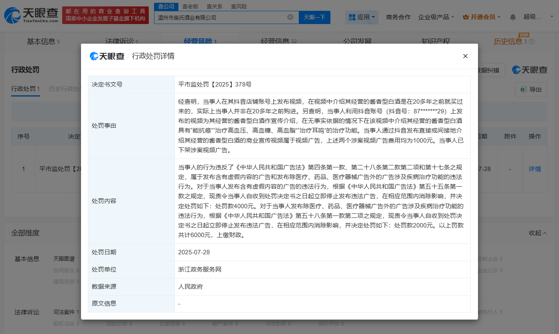
Task: Switch to the 查老板 tab
Action: click(190, 6)
